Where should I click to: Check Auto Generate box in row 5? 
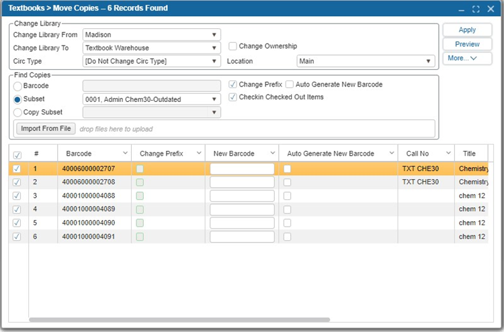[x=288, y=223]
